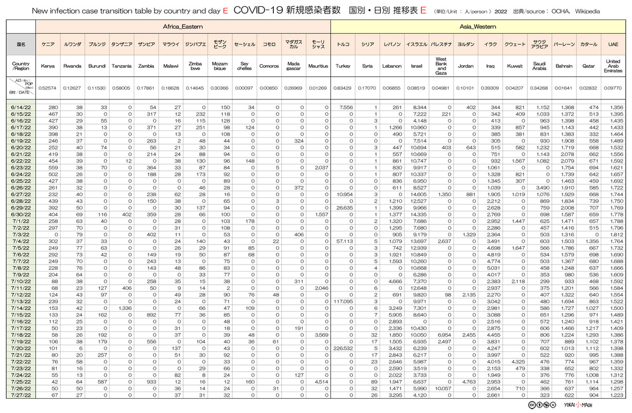Select the Zambia country header

point(146,66)
